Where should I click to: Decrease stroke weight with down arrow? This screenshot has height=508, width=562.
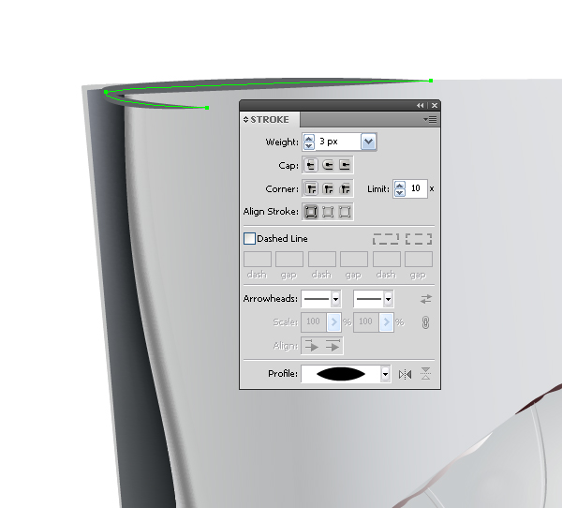pyautogui.click(x=308, y=145)
